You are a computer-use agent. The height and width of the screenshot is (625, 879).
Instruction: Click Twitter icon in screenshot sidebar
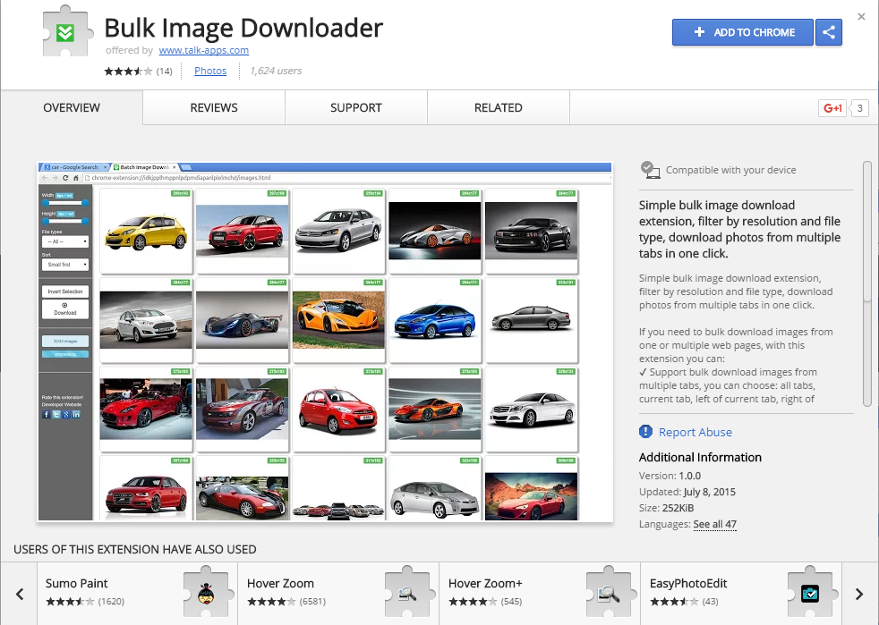[x=56, y=414]
